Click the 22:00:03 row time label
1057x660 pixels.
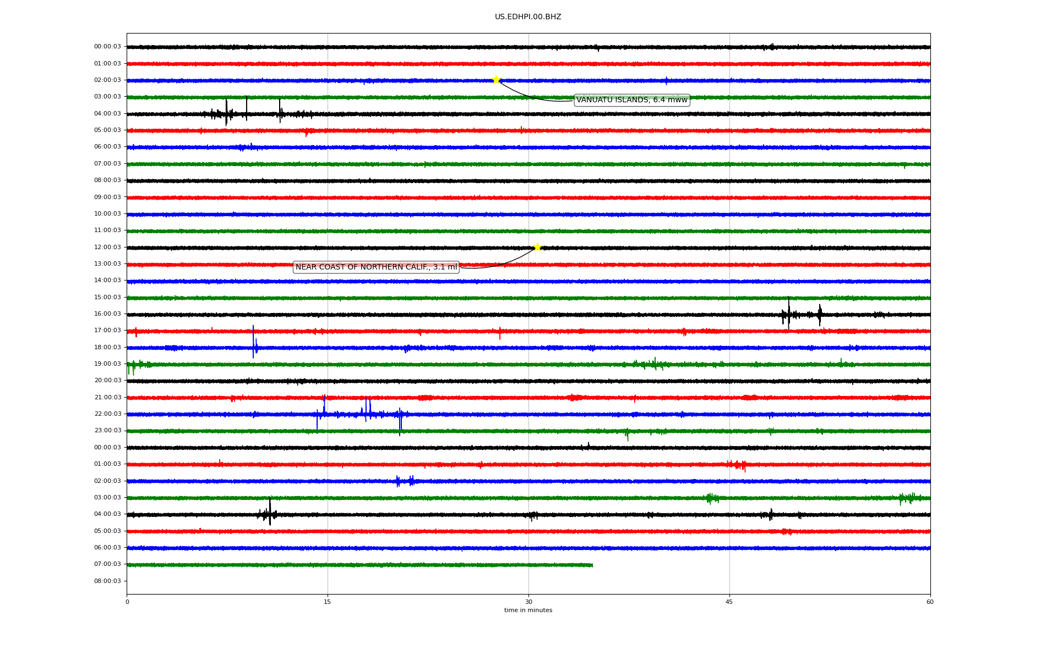tap(107, 414)
